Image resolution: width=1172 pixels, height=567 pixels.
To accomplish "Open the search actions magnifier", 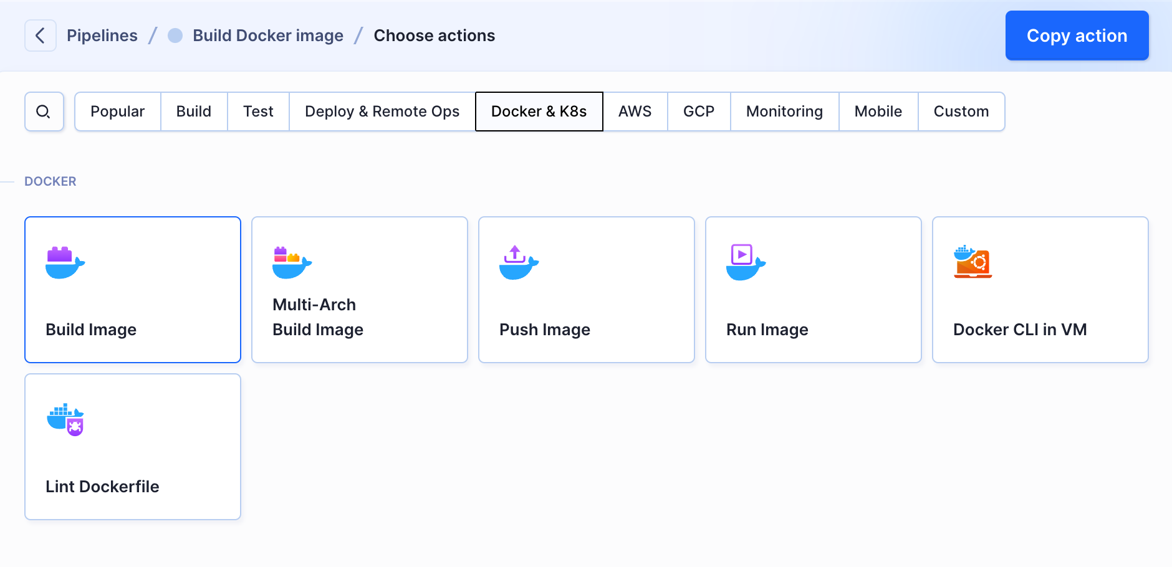I will tap(44, 112).
